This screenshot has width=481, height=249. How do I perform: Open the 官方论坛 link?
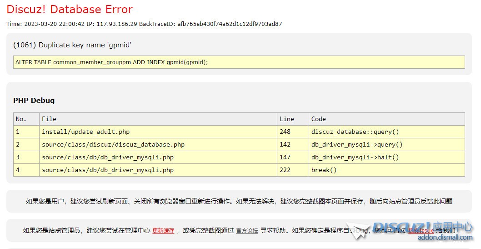coord(247,231)
